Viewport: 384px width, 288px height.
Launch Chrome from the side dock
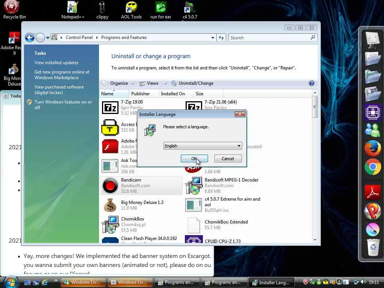coord(372,167)
